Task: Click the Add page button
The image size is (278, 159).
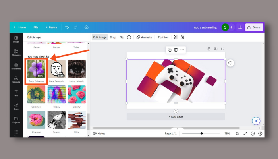Action: tap(176, 117)
